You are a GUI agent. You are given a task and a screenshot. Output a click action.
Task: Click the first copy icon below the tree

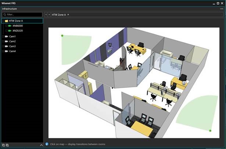(x=3, y=145)
